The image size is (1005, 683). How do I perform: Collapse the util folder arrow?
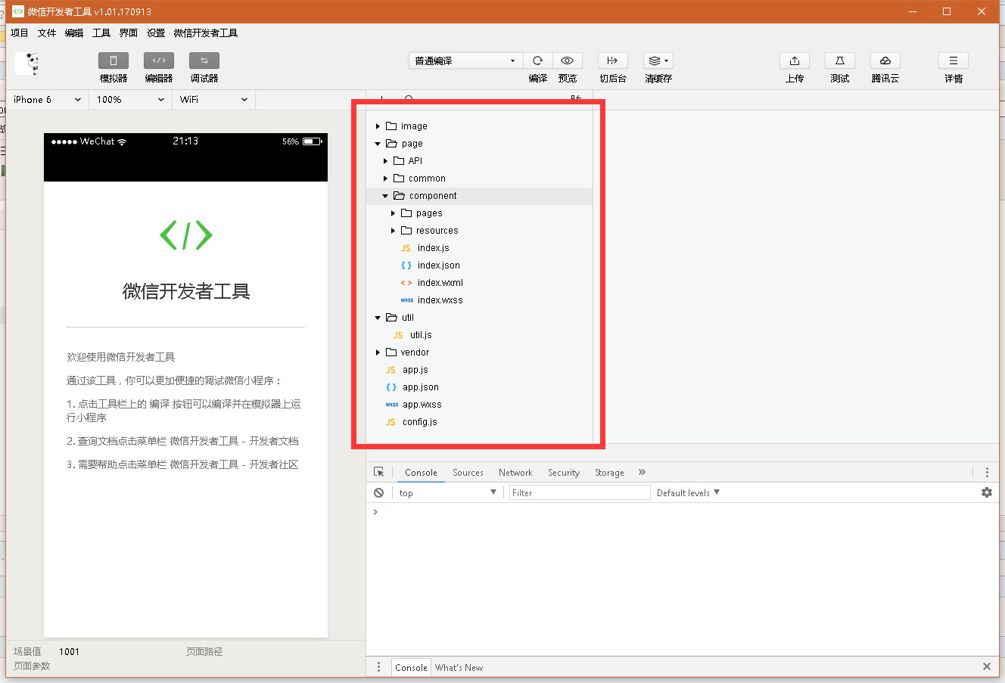coord(378,318)
